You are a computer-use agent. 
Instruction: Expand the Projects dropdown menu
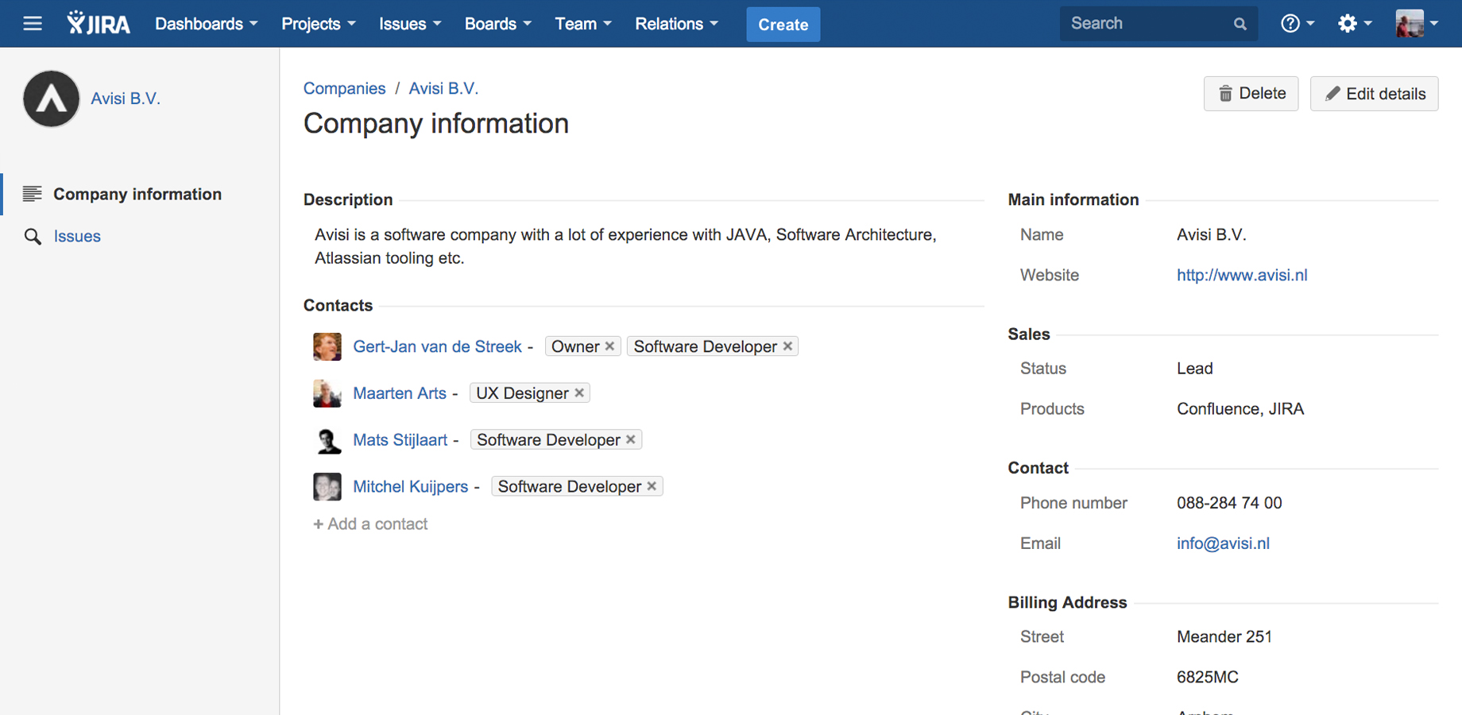[319, 24]
